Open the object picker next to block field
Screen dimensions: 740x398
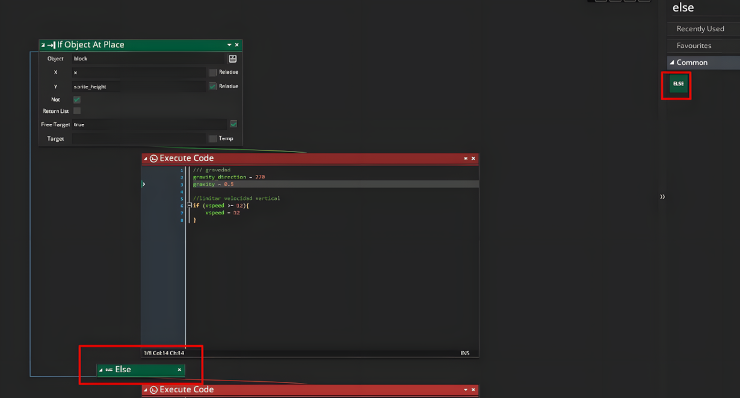233,59
